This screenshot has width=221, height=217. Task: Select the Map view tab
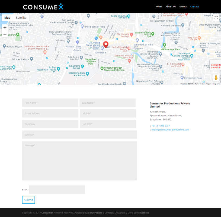[7, 18]
